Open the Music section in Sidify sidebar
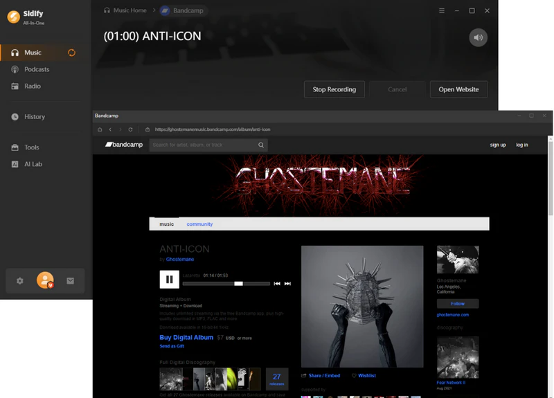The image size is (554, 398). 45,53
